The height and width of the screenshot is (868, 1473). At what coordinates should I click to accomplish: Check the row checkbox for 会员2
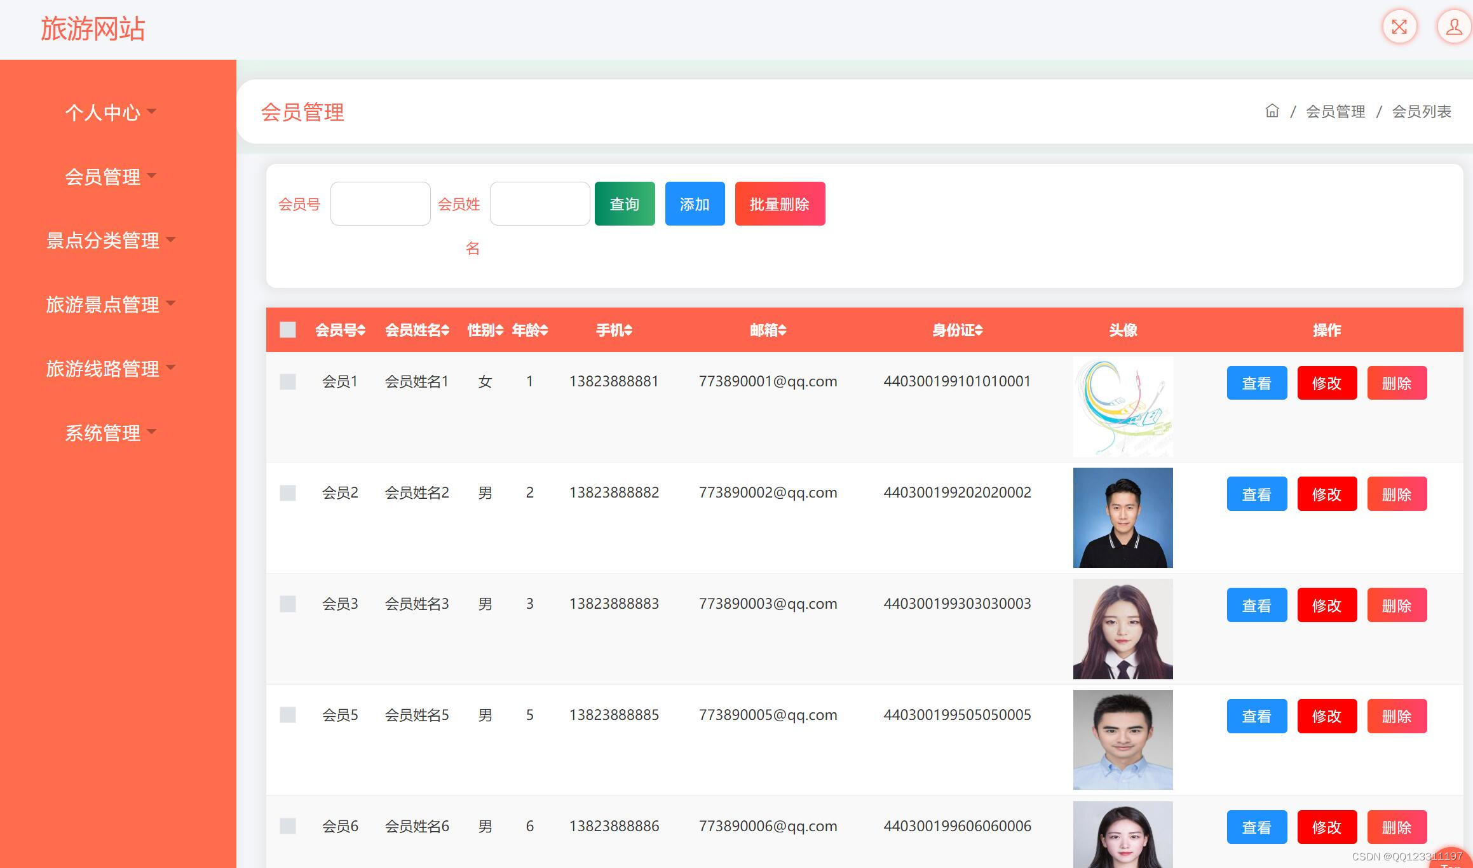(288, 492)
